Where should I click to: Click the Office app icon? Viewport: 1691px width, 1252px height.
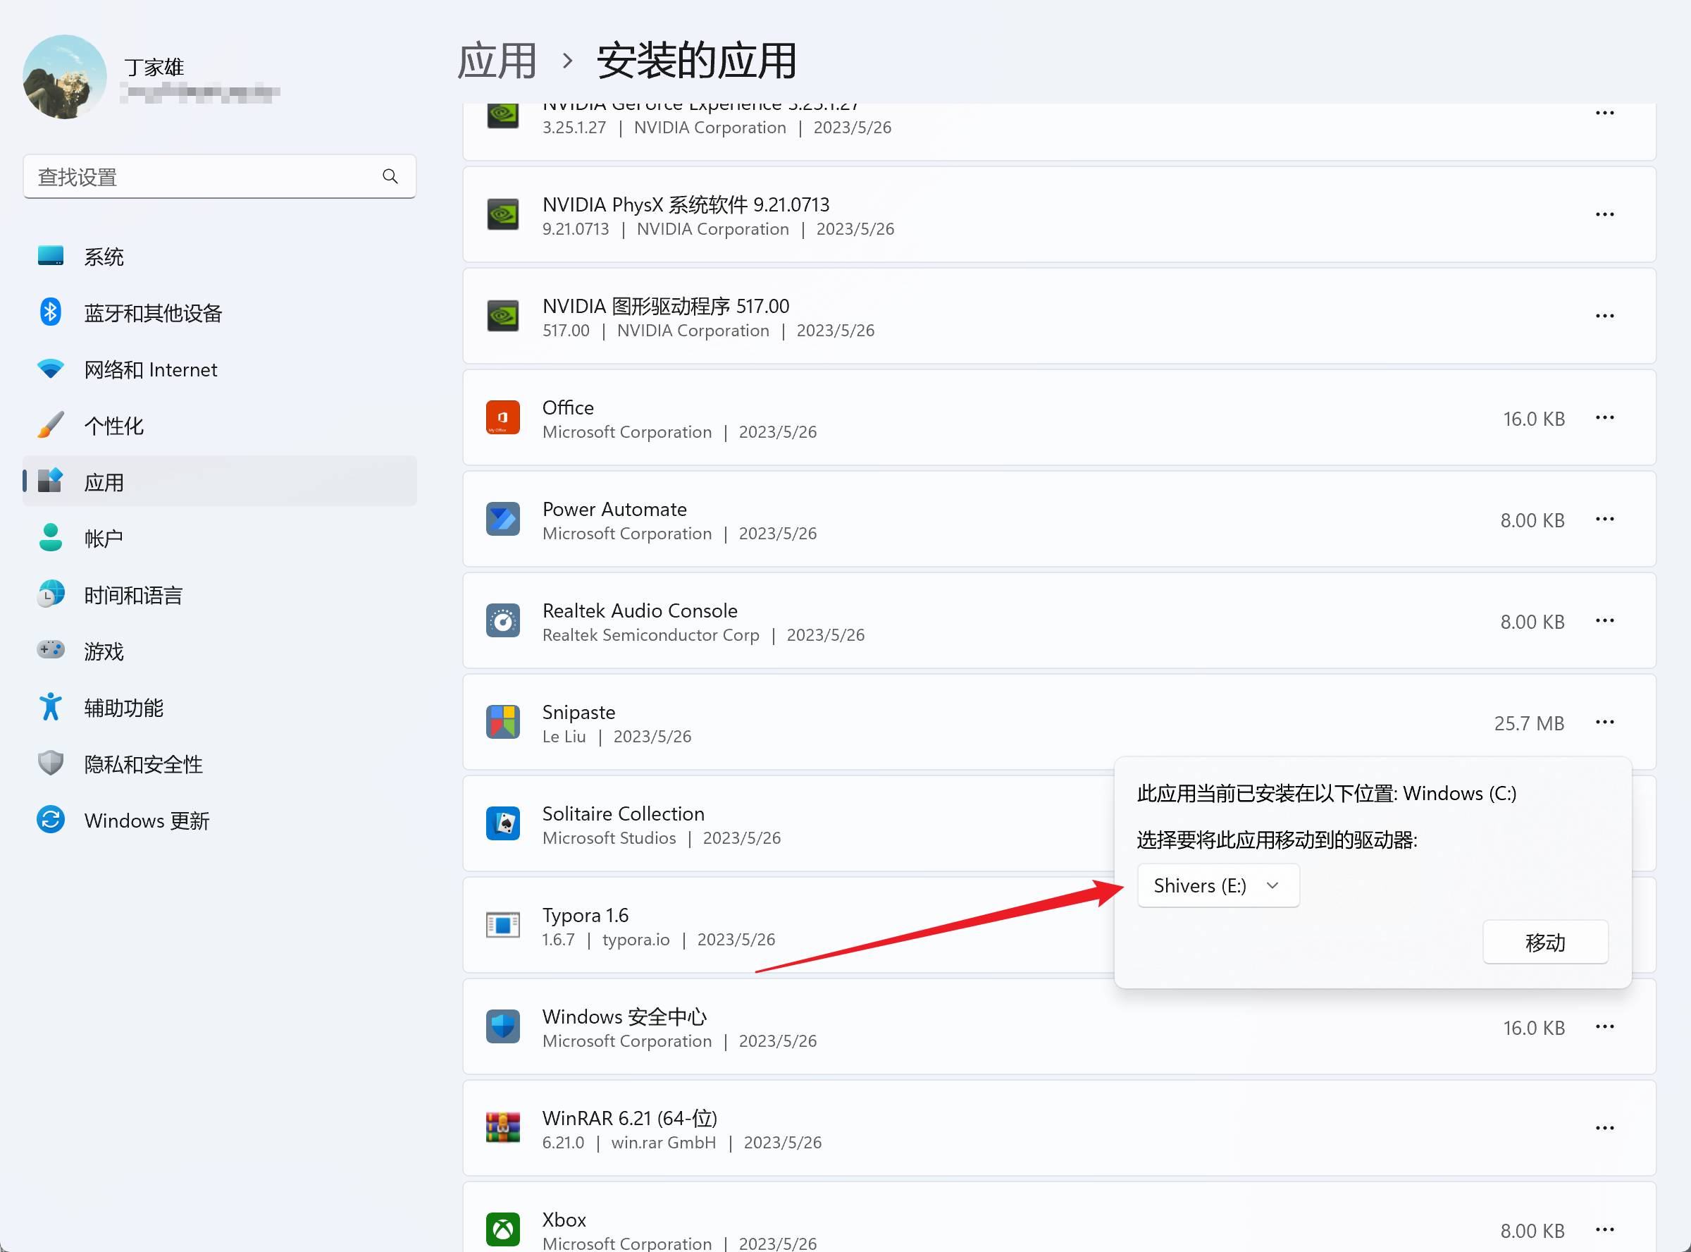(x=503, y=417)
